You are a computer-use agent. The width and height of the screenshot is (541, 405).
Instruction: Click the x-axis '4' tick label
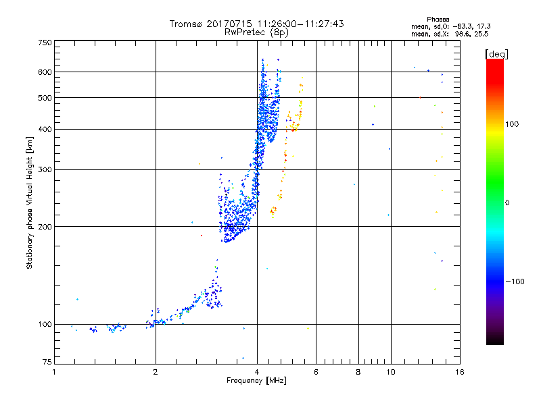pyautogui.click(x=257, y=372)
